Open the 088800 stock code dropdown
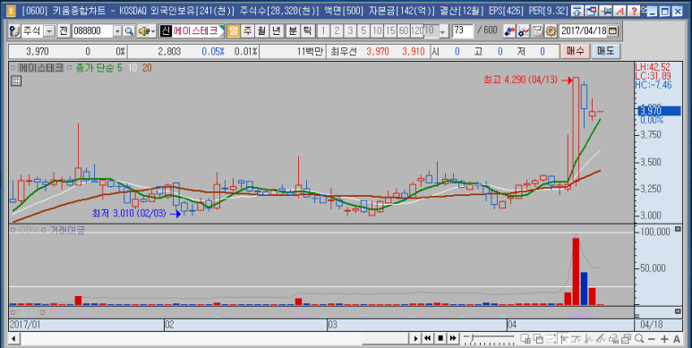Image resolution: width=692 pixels, height=348 pixels. [117, 31]
